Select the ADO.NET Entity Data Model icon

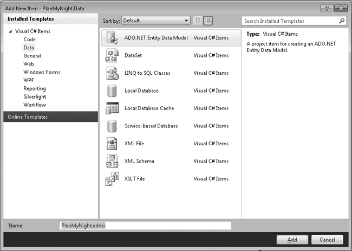point(112,37)
